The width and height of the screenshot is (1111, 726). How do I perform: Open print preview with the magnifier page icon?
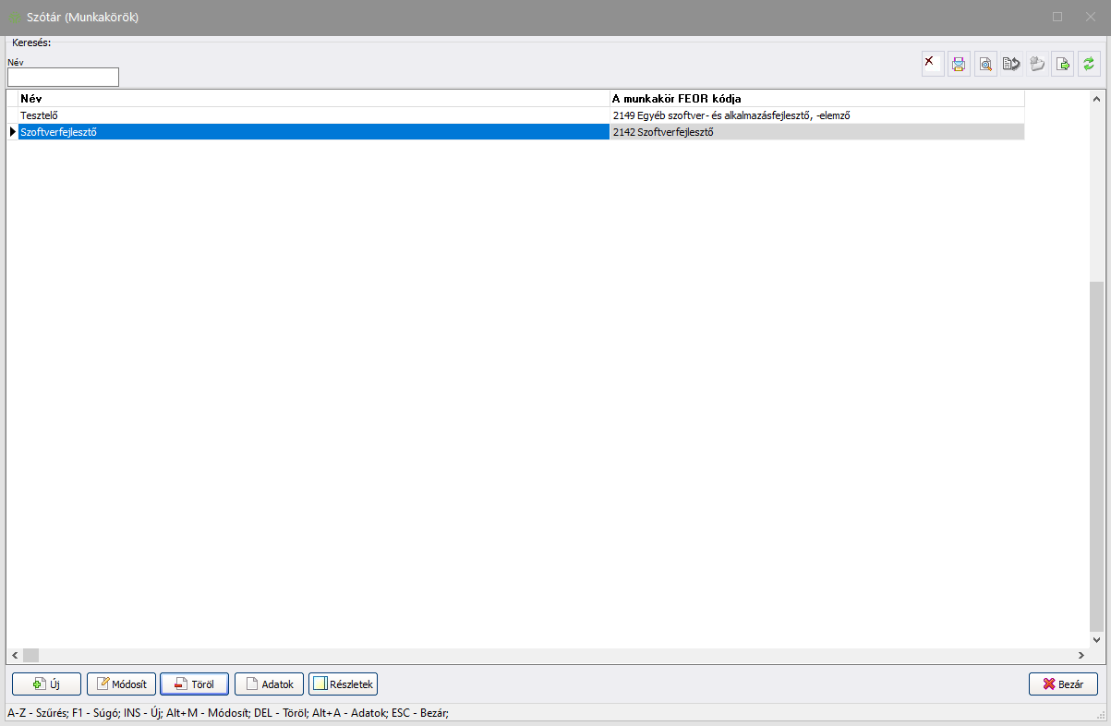985,64
